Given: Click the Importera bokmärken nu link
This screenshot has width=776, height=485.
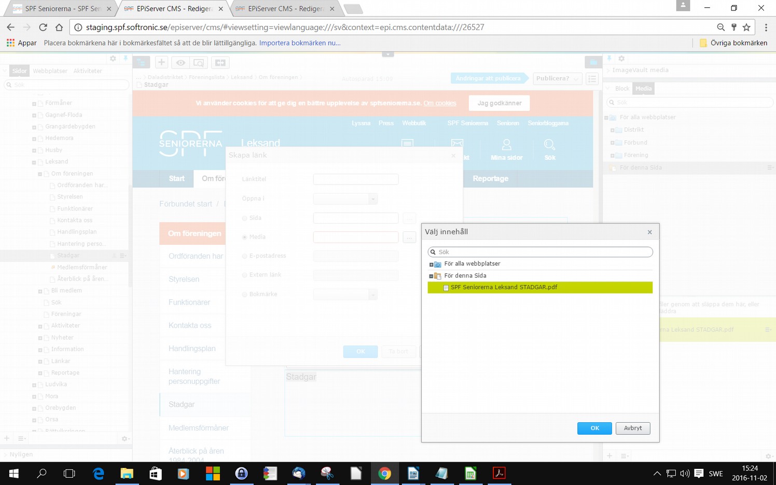Looking at the screenshot, I should tap(300, 43).
